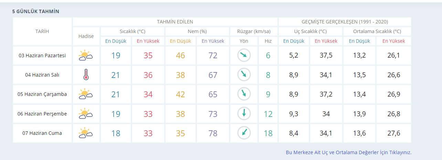Click the 07 Haziran Cuma date cell
Screen dimensions: 442x160
point(42,133)
